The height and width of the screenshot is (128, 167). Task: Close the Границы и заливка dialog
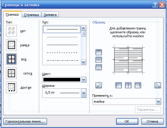tap(162, 5)
